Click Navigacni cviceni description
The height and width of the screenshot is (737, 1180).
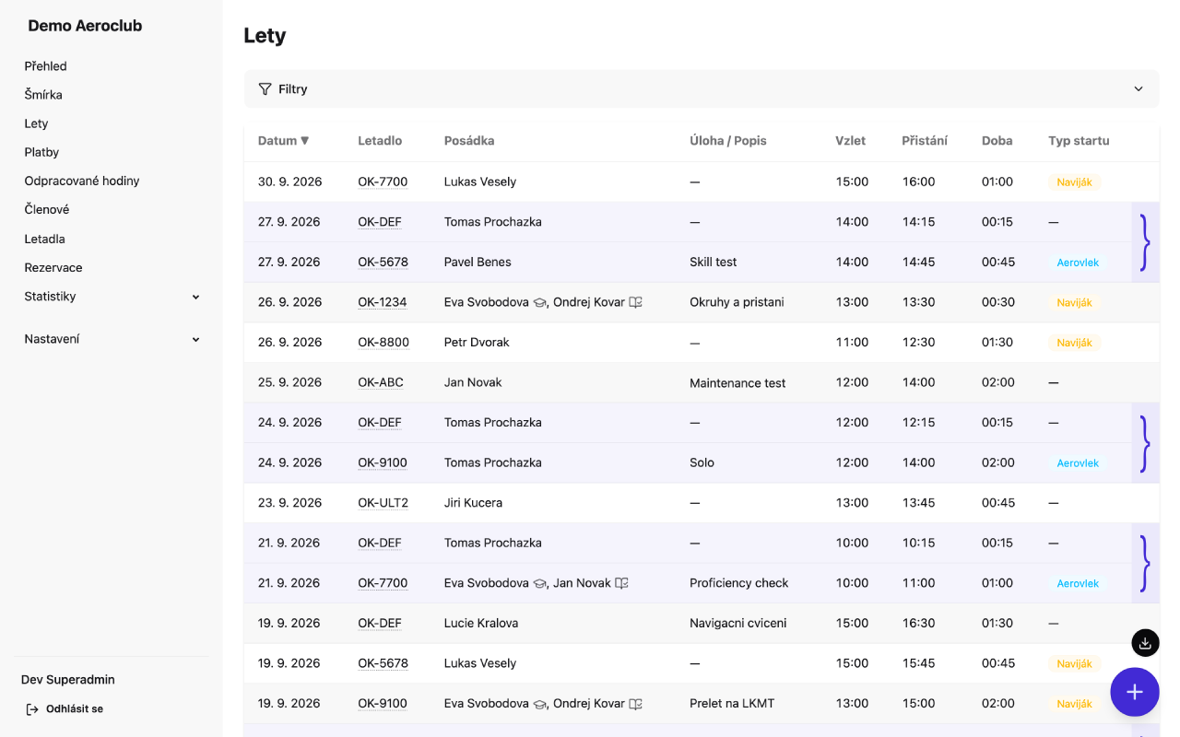tap(738, 624)
